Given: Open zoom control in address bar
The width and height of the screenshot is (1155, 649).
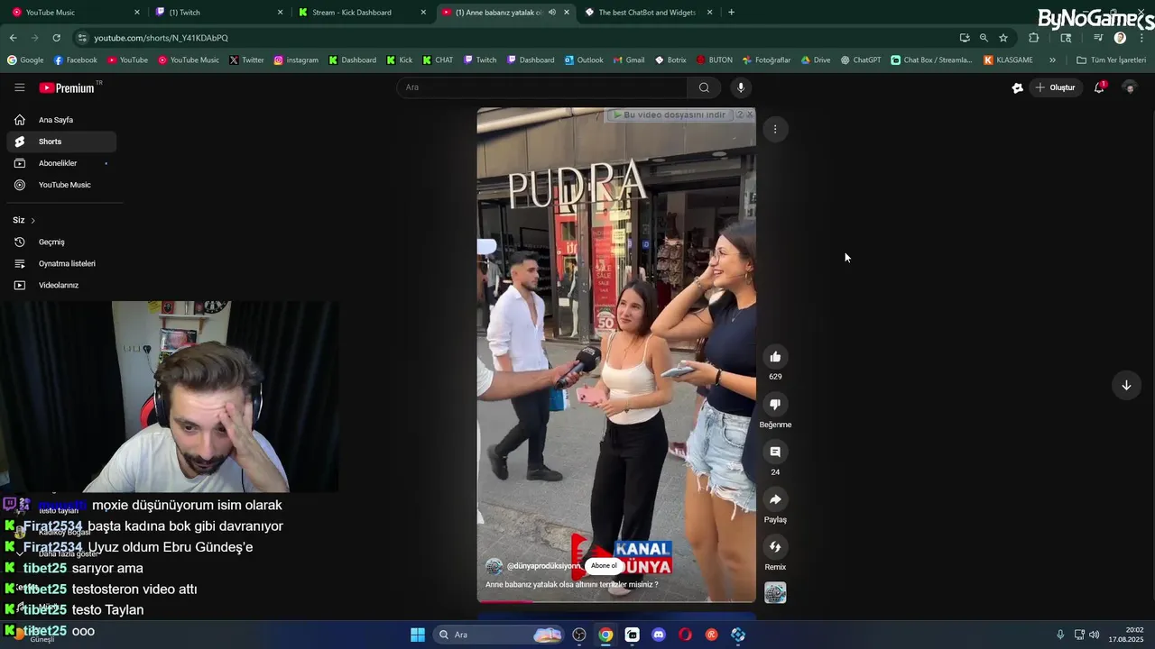Looking at the screenshot, I should click(x=984, y=38).
